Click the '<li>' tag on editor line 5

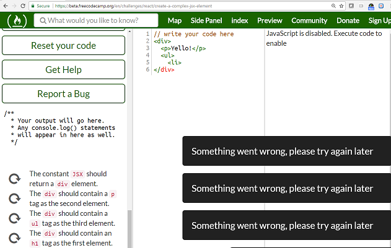click(175, 62)
